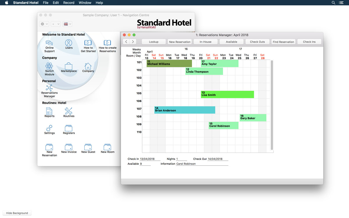
Task: Open the Routines wrench icon
Action: pyautogui.click(x=69, y=111)
